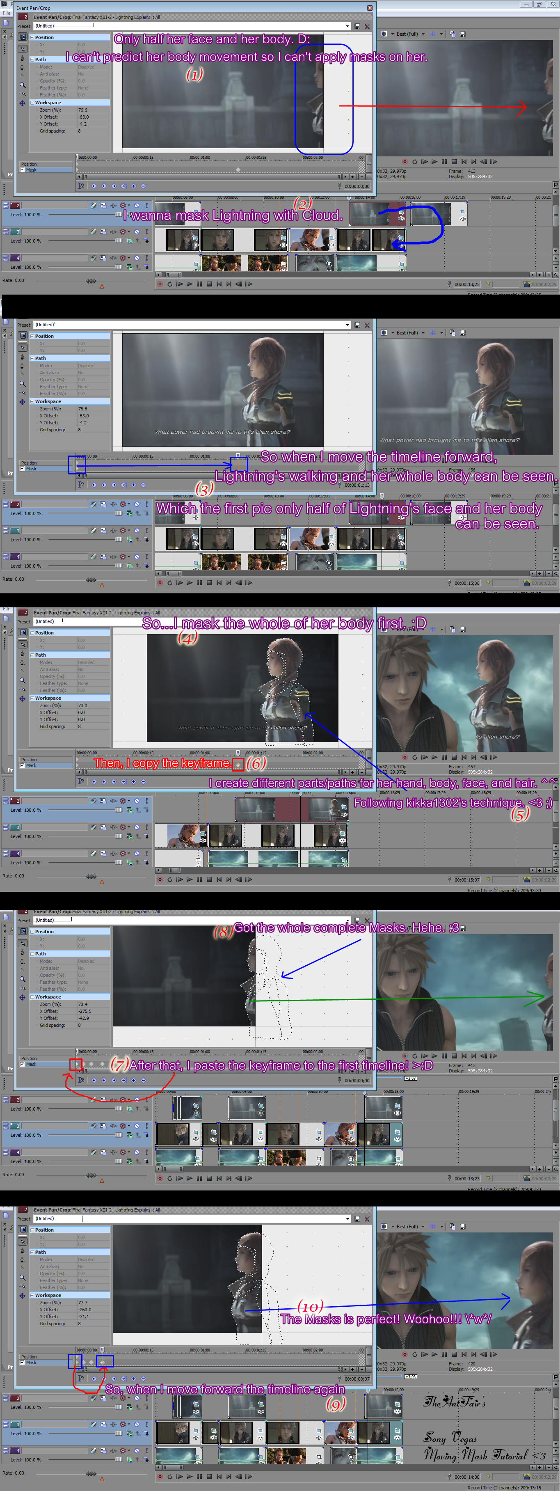Open track 2 automation dropdown arrow, topmost screenshot
The height and width of the screenshot is (1491, 560).
(129, 205)
